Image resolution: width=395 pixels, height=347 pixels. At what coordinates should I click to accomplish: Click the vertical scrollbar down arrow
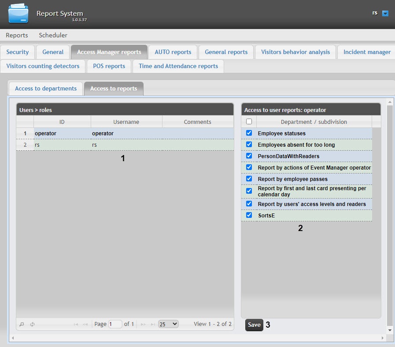click(x=389, y=329)
